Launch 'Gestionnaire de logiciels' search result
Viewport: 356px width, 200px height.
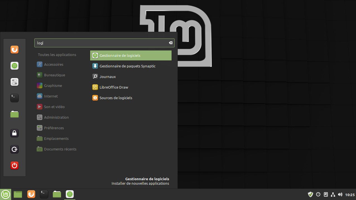(x=131, y=55)
